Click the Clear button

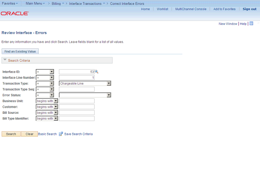point(30,134)
